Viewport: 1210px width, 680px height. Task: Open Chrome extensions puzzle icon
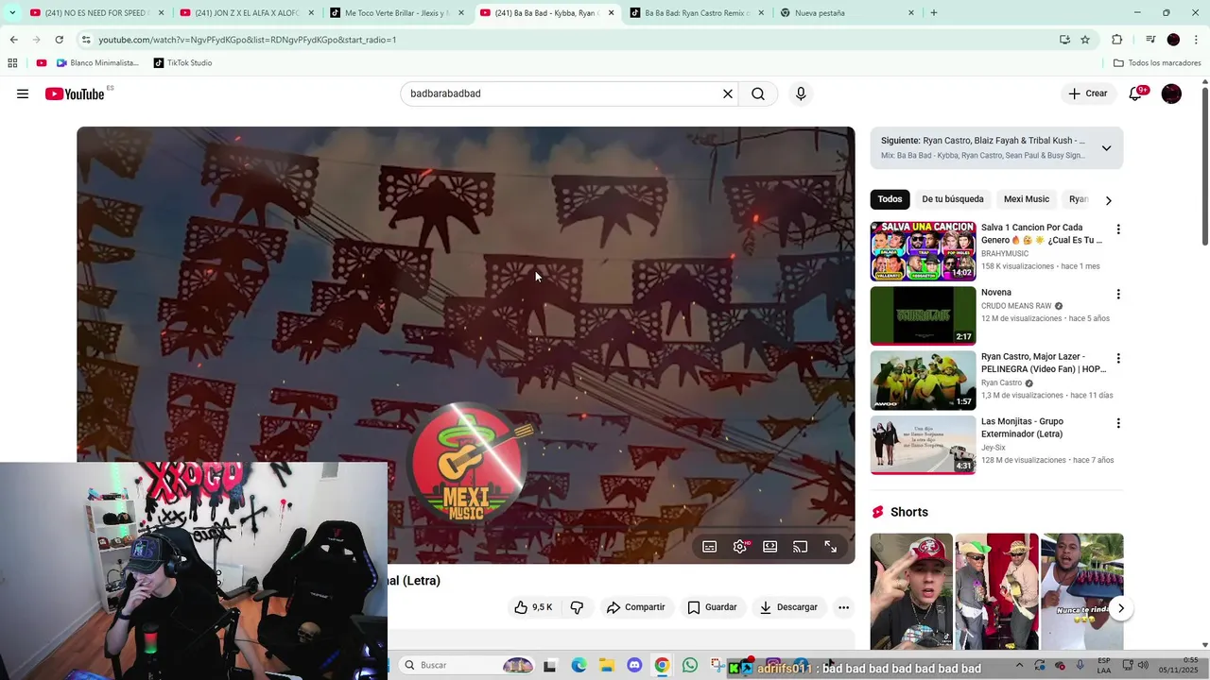click(1117, 40)
